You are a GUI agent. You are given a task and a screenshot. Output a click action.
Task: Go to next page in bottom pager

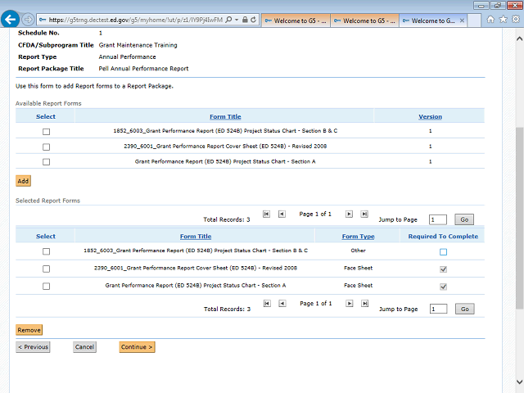(349, 304)
